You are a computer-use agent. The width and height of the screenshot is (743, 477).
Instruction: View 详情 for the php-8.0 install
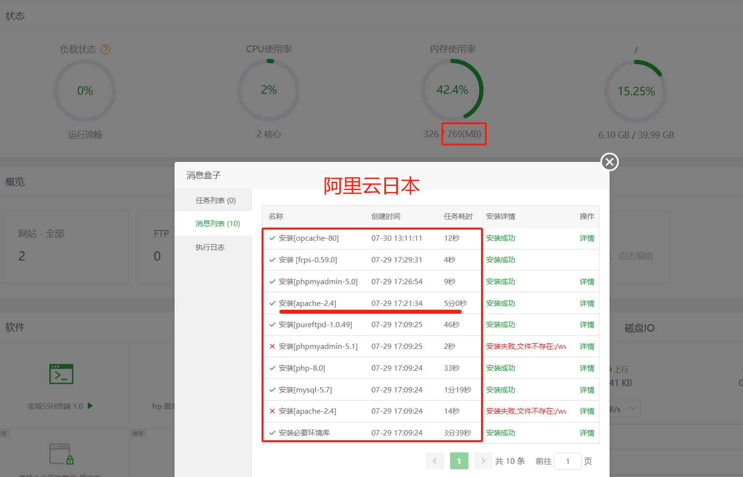(587, 368)
